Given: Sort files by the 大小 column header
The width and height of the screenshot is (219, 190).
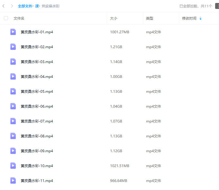Looking at the screenshot, I should 114,18.
